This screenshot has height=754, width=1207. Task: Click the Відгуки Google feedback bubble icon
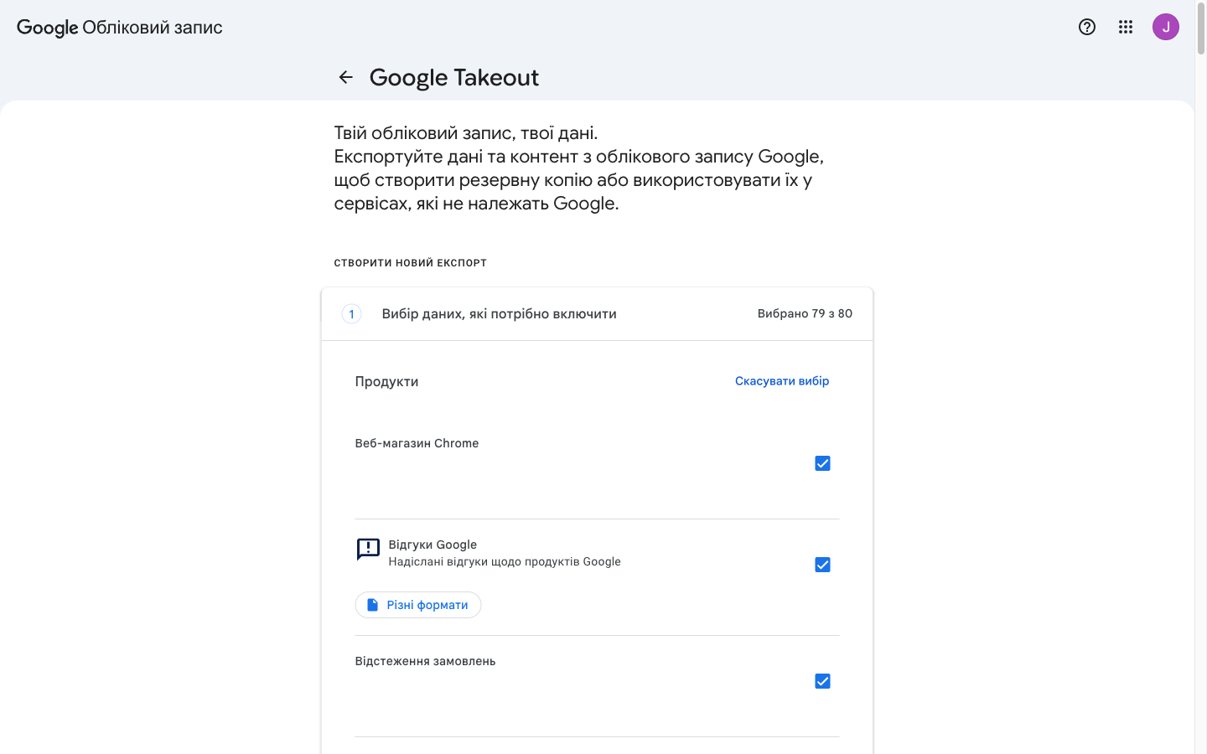coord(367,549)
